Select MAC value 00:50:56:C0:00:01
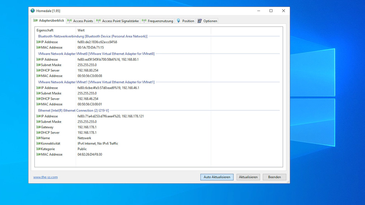 [x=90, y=104]
